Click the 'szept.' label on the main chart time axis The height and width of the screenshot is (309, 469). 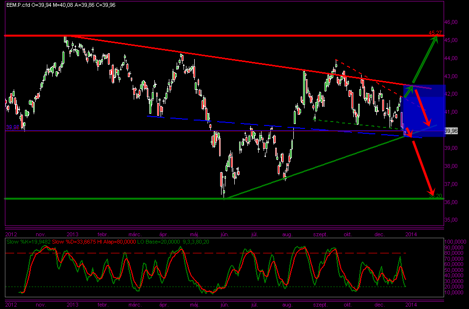click(320, 234)
